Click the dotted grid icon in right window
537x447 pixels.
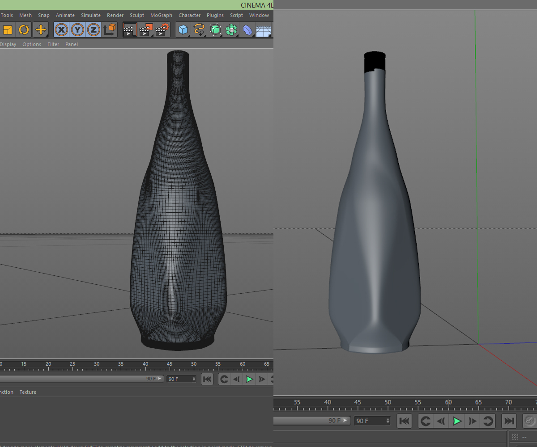click(x=515, y=437)
